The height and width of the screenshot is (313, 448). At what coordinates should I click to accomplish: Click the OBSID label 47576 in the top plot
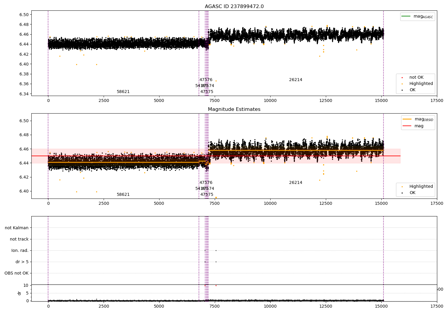(206, 80)
